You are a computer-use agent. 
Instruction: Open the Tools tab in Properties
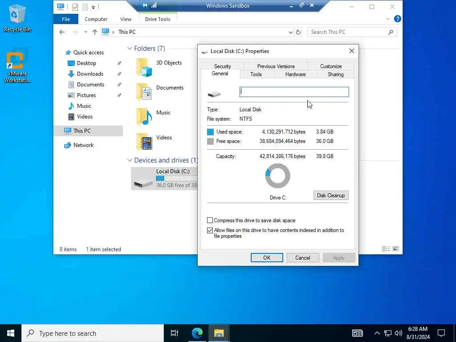256,74
